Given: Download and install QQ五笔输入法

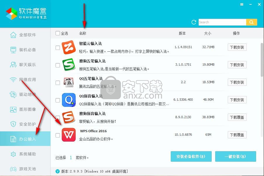Looking at the screenshot, I should (237, 82).
